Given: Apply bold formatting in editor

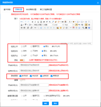Looking at the screenshot, I should tap(33, 22).
